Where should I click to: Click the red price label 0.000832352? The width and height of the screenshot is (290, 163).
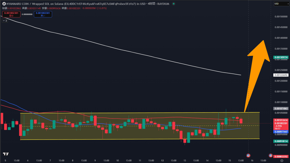281,157
